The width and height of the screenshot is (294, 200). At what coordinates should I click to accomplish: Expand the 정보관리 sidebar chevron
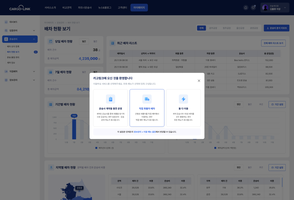tap(34, 80)
